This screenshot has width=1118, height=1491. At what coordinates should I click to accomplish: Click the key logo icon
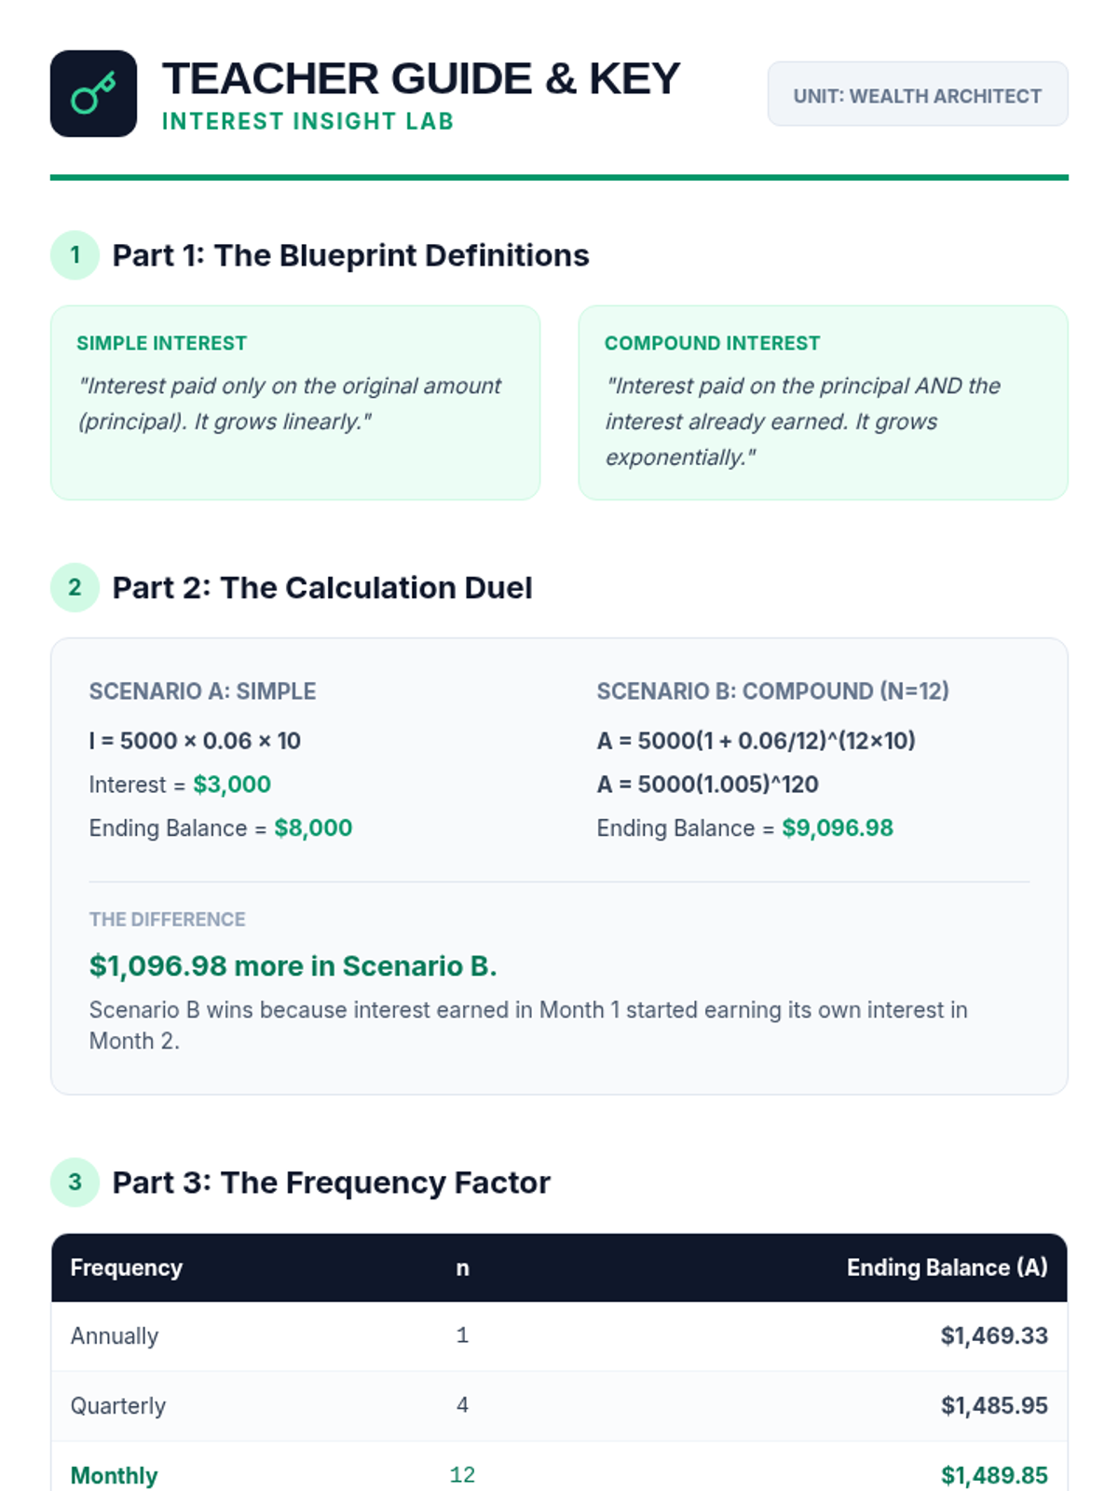click(93, 93)
